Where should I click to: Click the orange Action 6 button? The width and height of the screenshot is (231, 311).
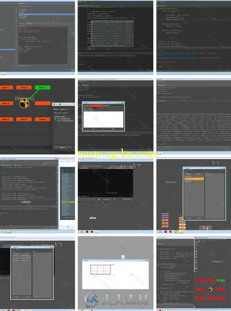pos(6,119)
